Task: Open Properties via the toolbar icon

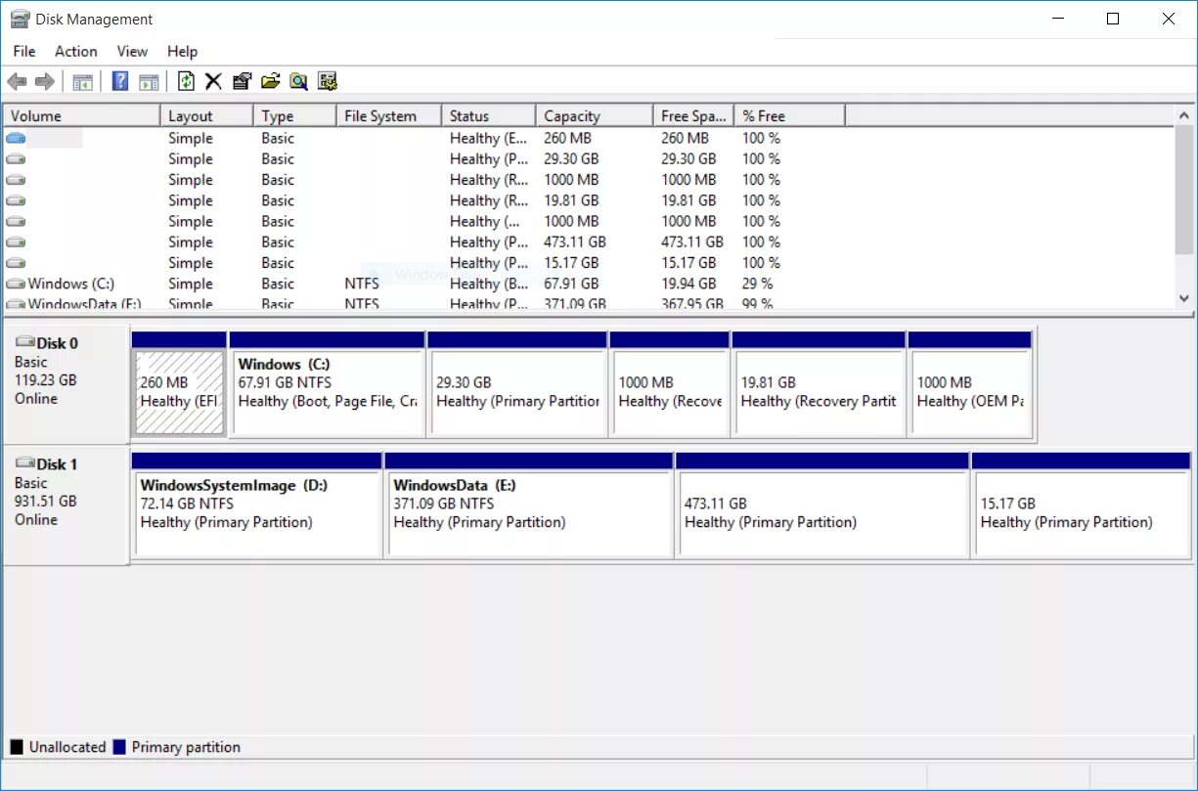Action: click(242, 81)
